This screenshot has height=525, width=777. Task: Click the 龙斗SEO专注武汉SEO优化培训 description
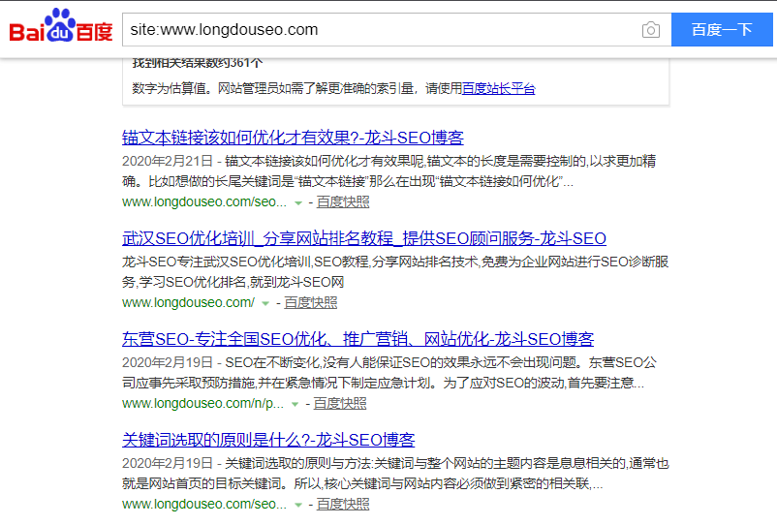(x=395, y=272)
